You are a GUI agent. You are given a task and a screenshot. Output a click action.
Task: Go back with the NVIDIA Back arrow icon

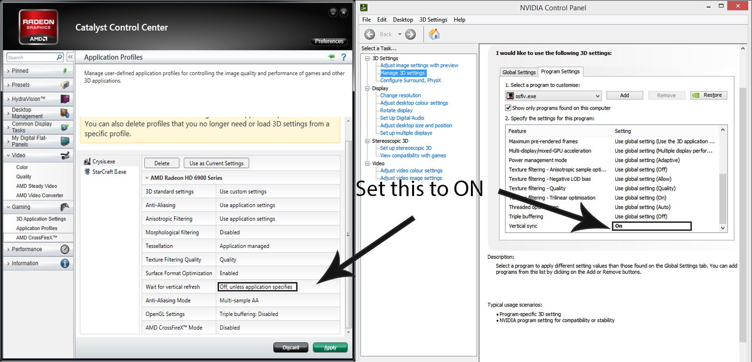(x=370, y=34)
